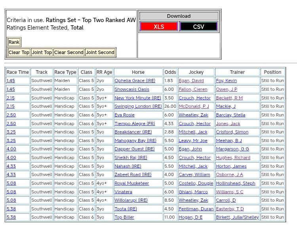
Task: Select the Clear Top filter
Action: (19, 52)
